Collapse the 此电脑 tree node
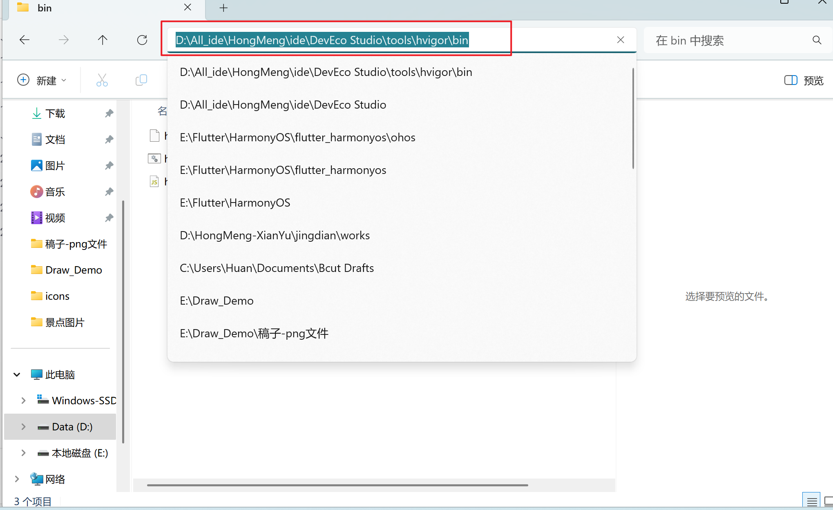 (x=17, y=374)
